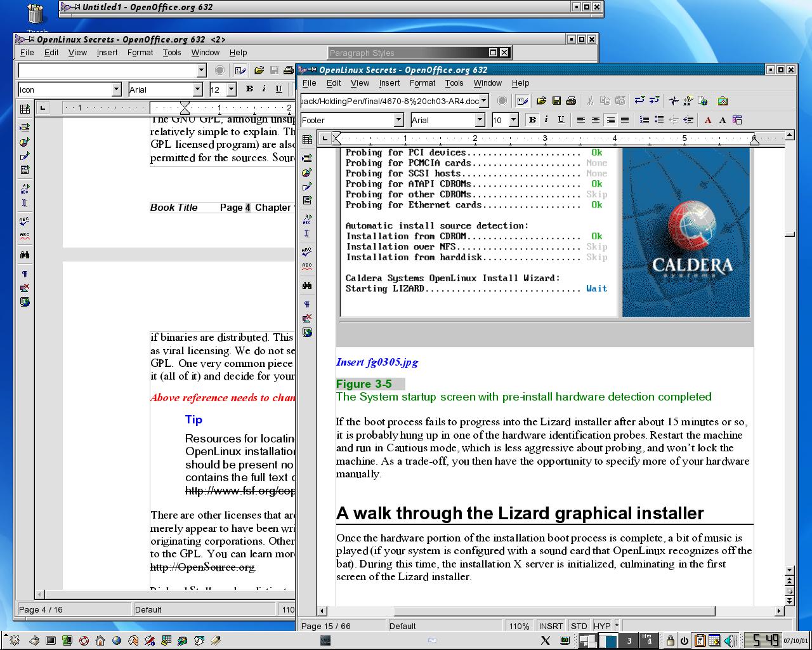Open the Tools menu in front window

tap(454, 83)
